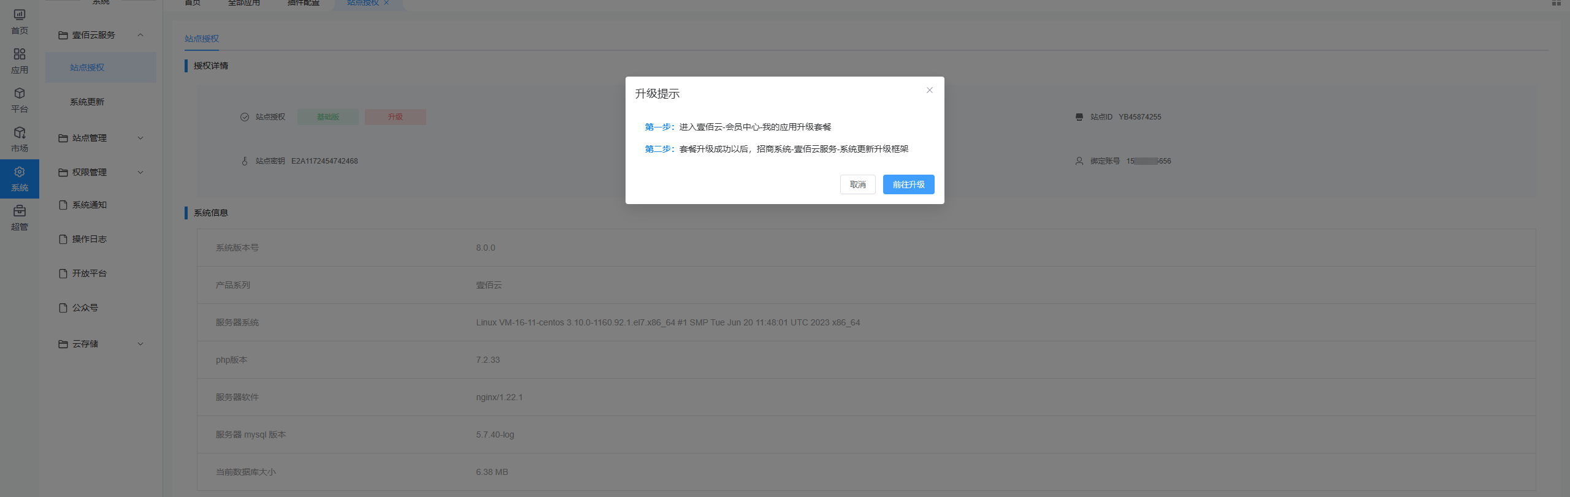This screenshot has width=1570, height=497.
Task: Click the 升级提示 dialog title
Action: 657,94
